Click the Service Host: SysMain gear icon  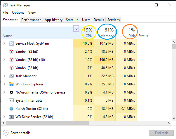point(11,43)
